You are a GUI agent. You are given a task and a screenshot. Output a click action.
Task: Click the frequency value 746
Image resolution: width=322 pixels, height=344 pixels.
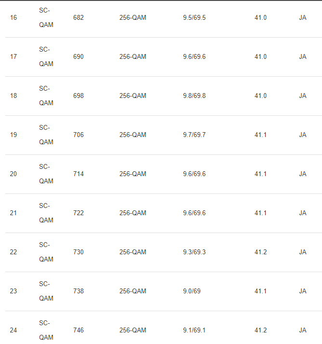pyautogui.click(x=78, y=330)
